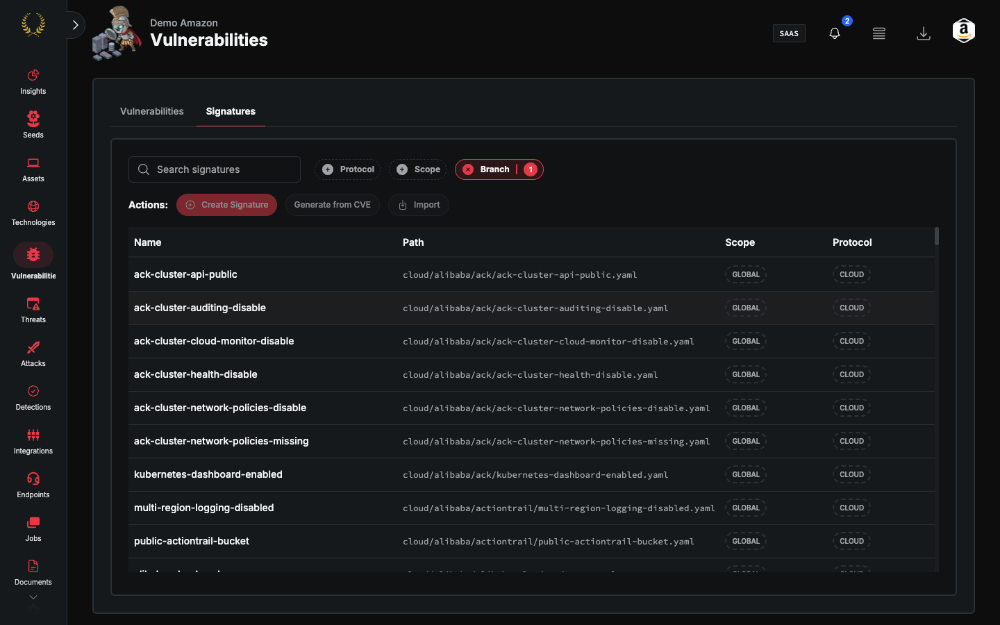Sort by the Protocol column header
The image size is (1000, 625).
852,242
